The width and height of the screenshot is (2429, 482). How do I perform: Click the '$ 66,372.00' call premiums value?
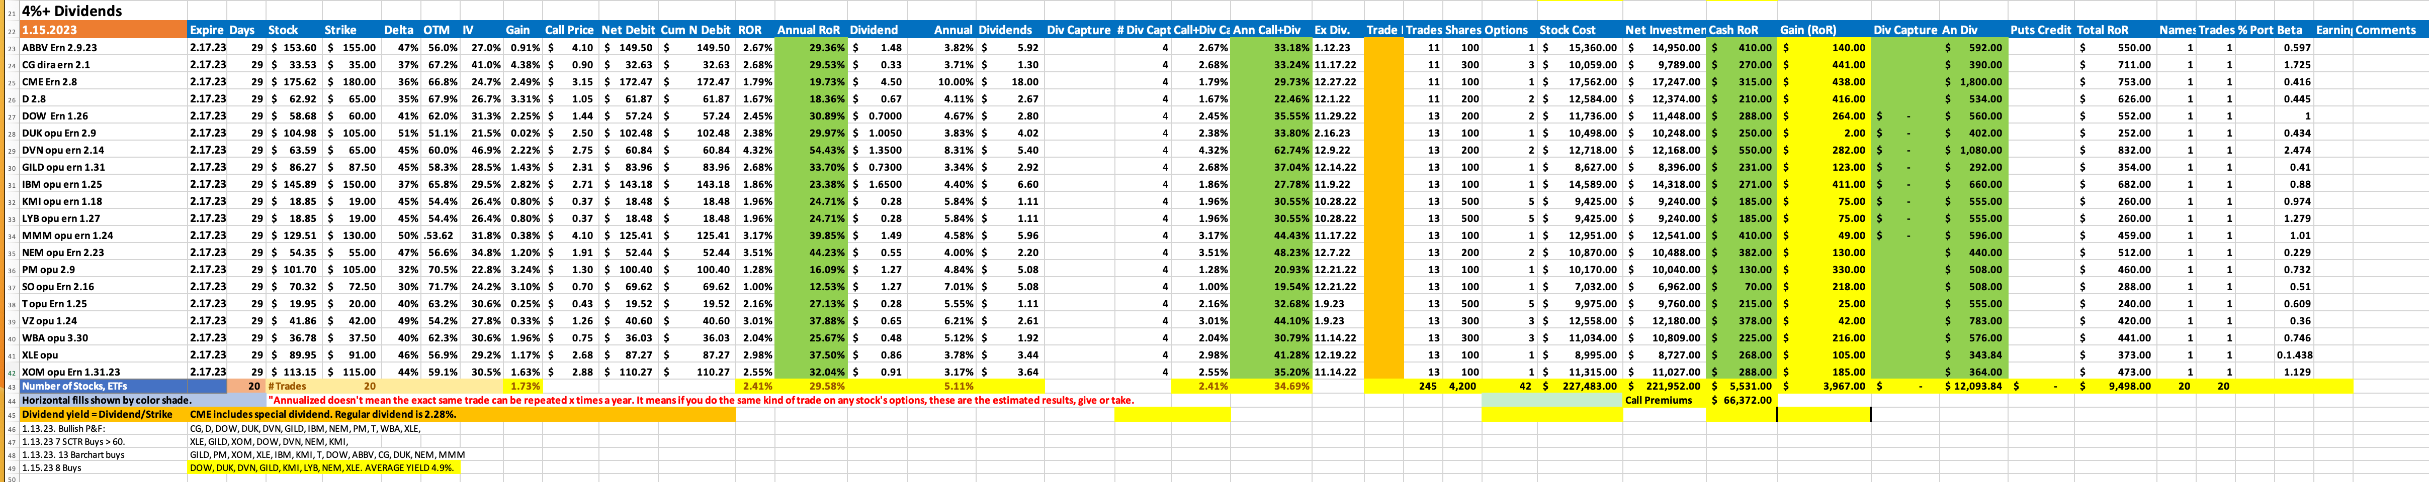coord(1742,400)
